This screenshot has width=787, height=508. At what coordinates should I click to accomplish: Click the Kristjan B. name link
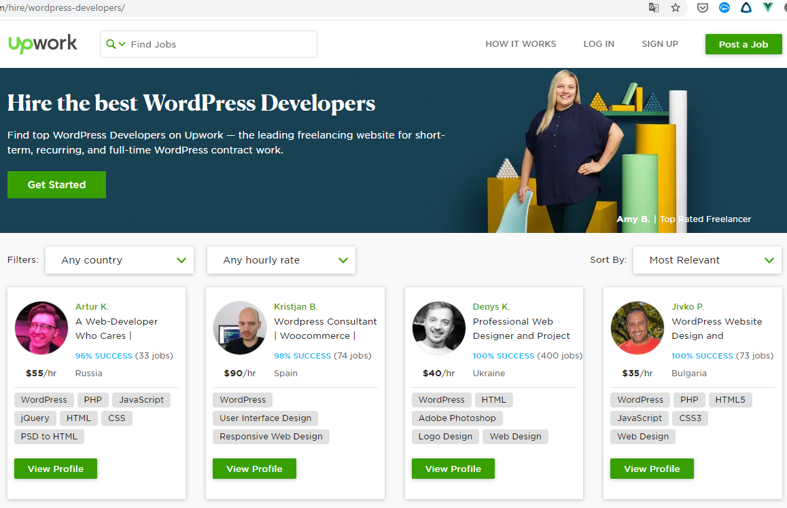point(296,306)
